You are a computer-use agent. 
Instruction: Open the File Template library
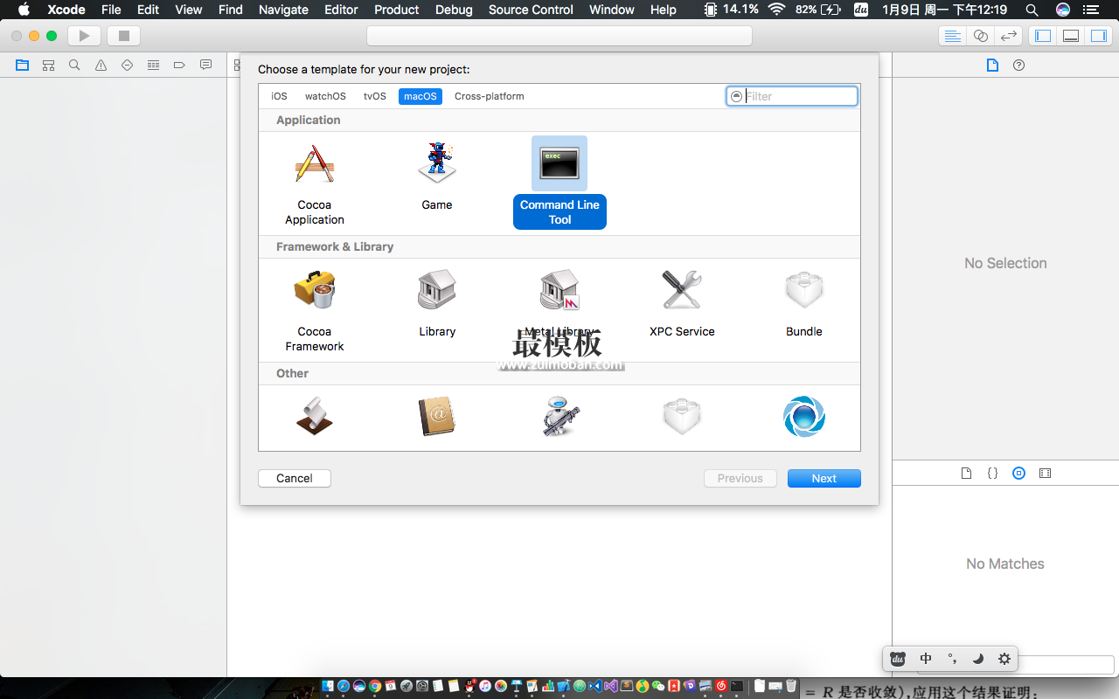tap(966, 473)
